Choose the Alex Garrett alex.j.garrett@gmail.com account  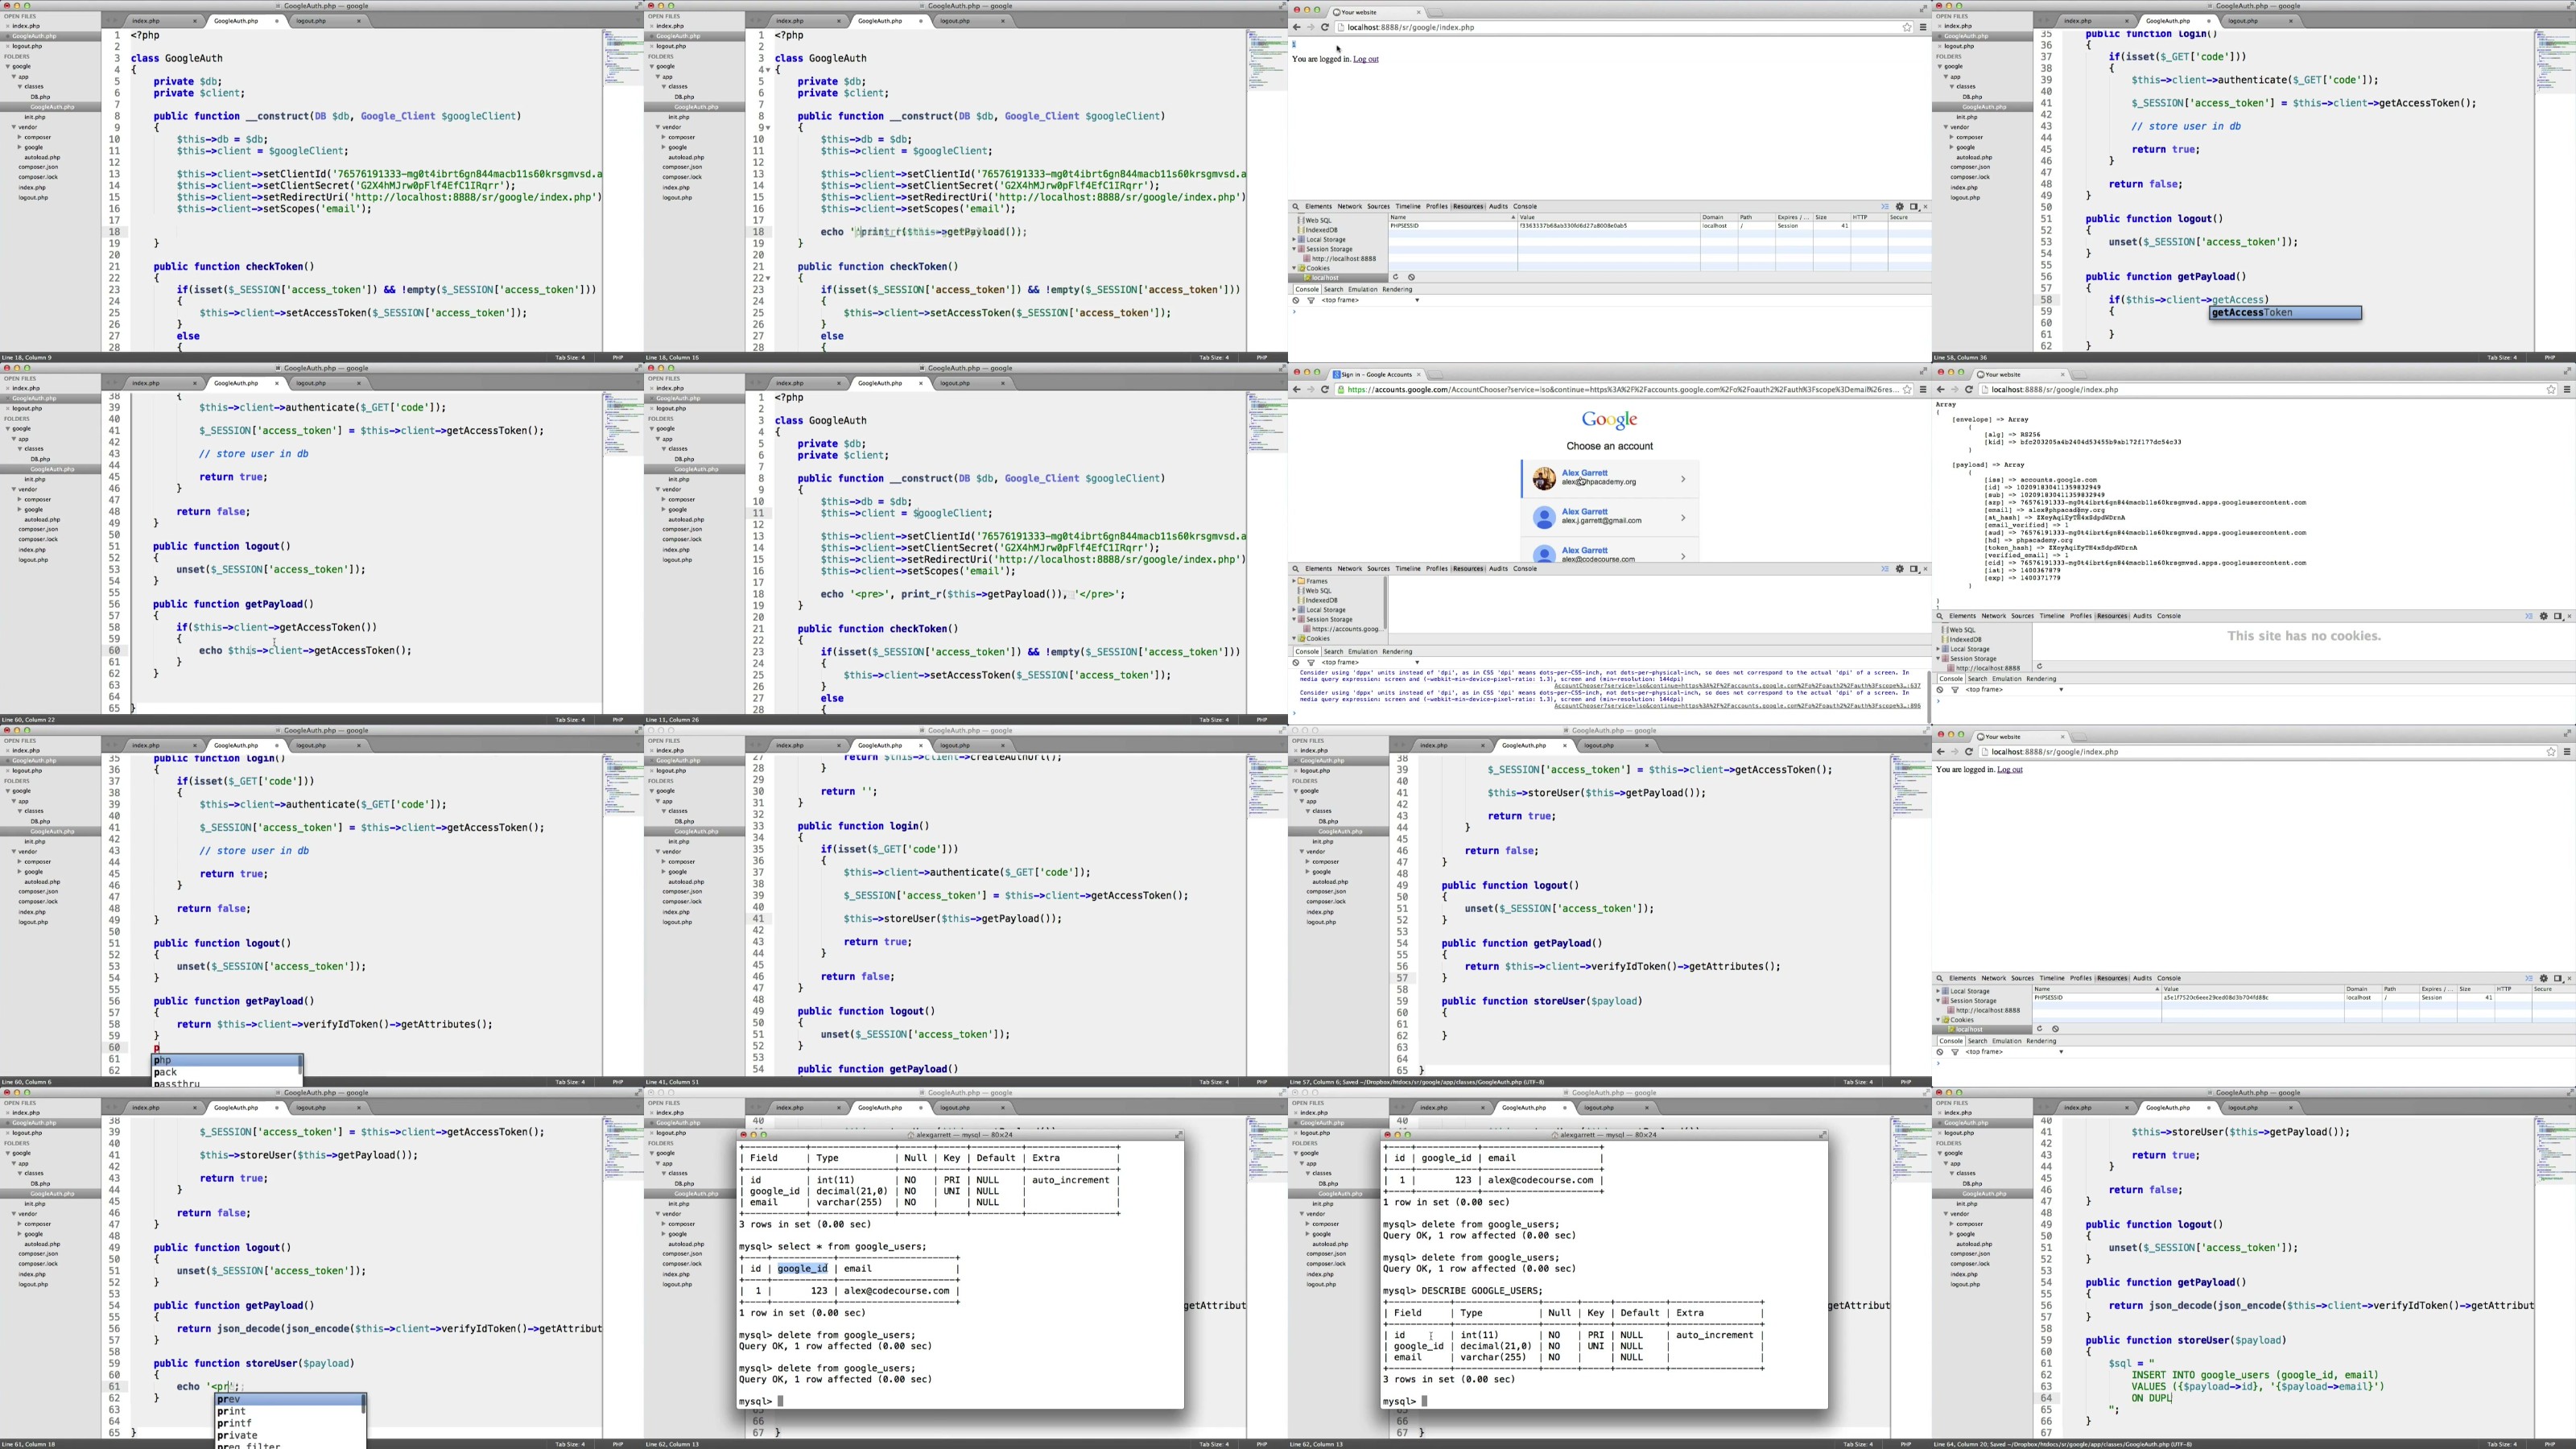click(x=1610, y=518)
